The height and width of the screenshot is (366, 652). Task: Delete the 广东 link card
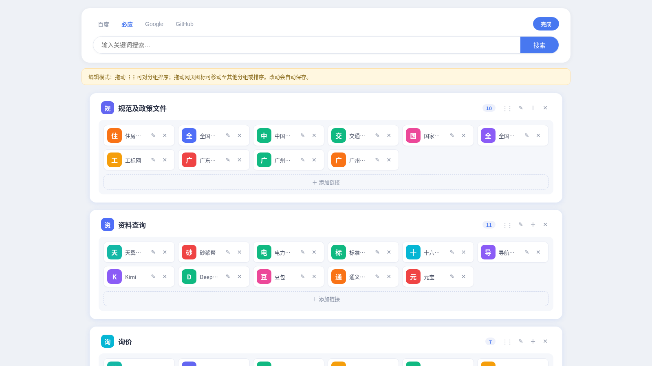(239, 160)
